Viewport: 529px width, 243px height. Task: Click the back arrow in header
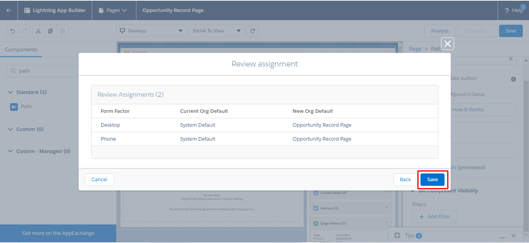click(9, 10)
